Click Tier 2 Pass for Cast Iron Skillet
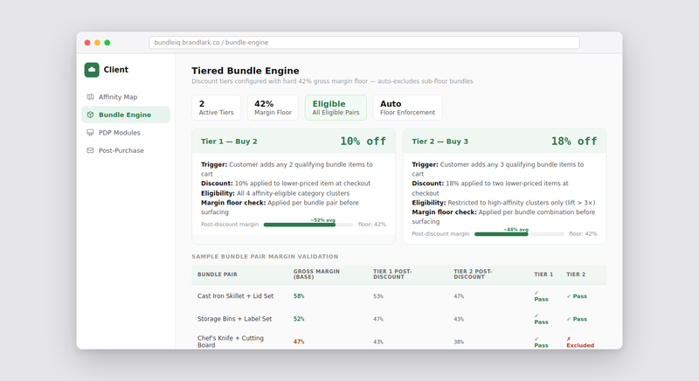Image resolution: width=699 pixels, height=381 pixels. (x=577, y=296)
